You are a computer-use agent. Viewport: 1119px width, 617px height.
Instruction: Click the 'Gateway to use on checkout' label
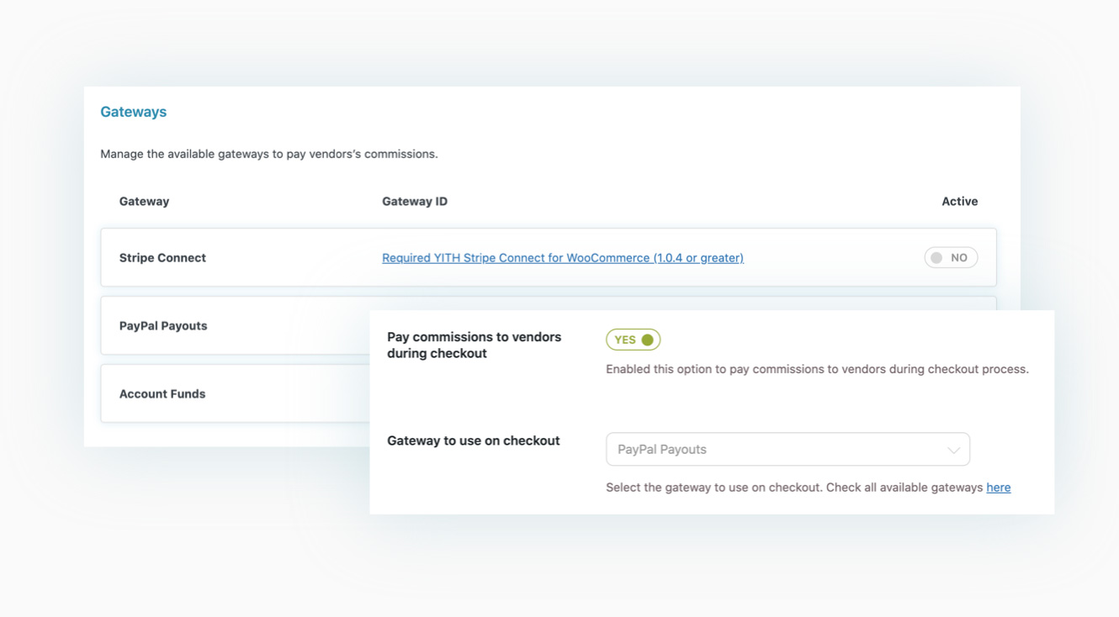click(474, 440)
